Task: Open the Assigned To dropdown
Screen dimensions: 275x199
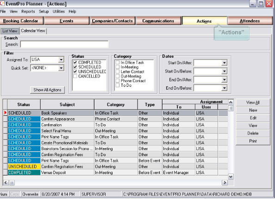Action: coord(61,60)
